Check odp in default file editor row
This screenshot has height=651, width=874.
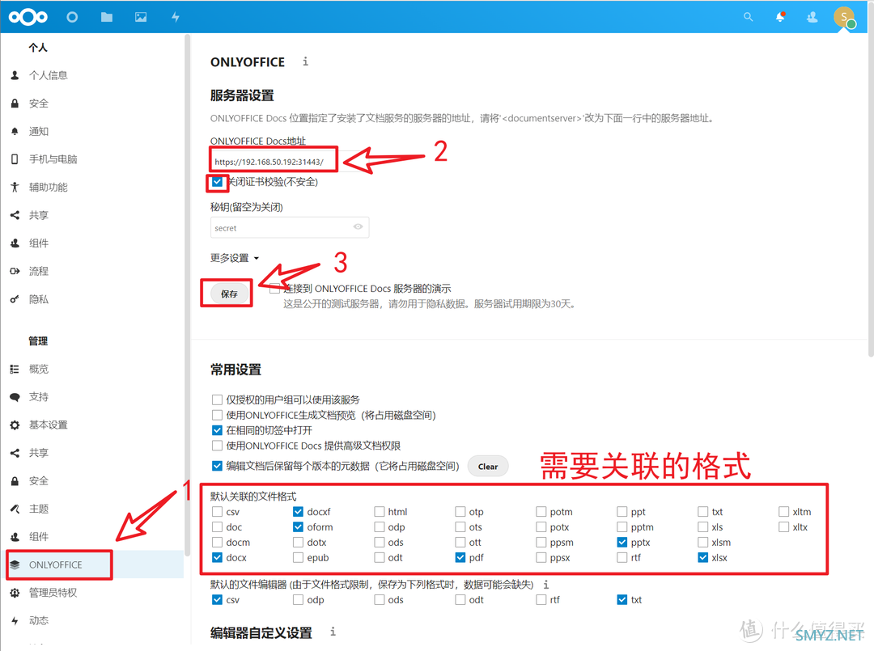coord(298,600)
